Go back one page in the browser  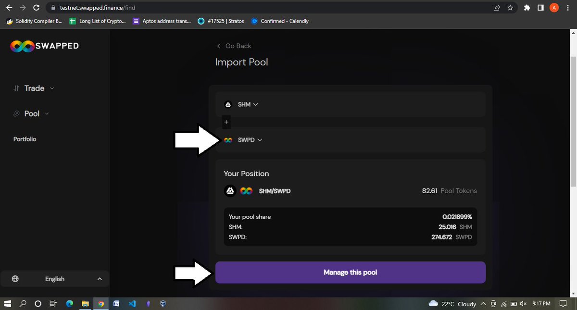click(9, 8)
